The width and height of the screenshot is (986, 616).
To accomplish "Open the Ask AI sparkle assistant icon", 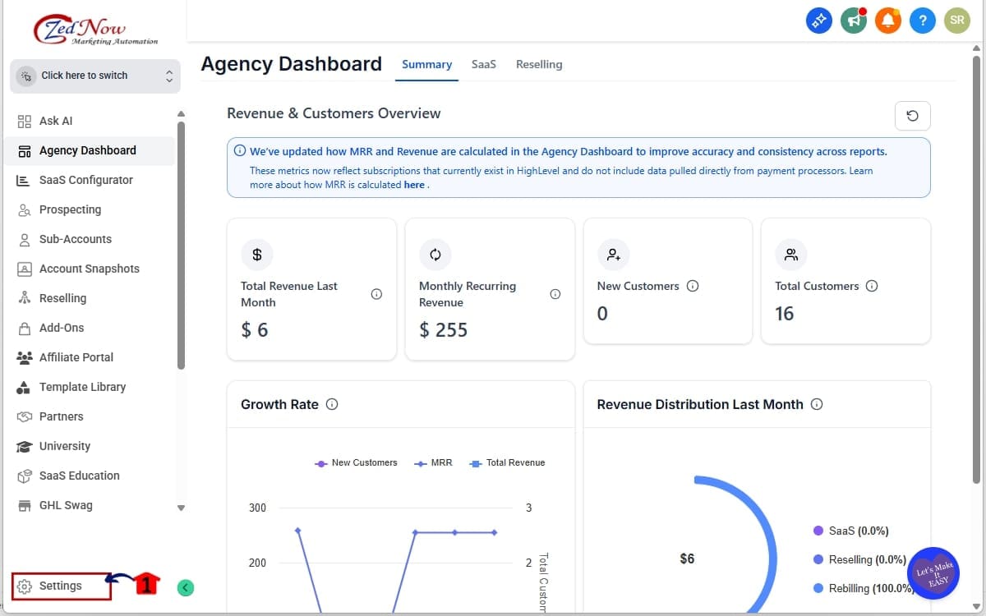I will coord(818,21).
